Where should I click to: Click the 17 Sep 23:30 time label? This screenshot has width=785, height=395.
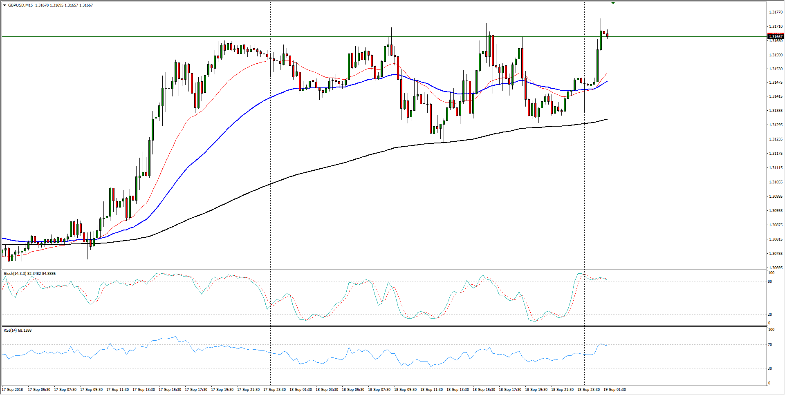(274, 389)
